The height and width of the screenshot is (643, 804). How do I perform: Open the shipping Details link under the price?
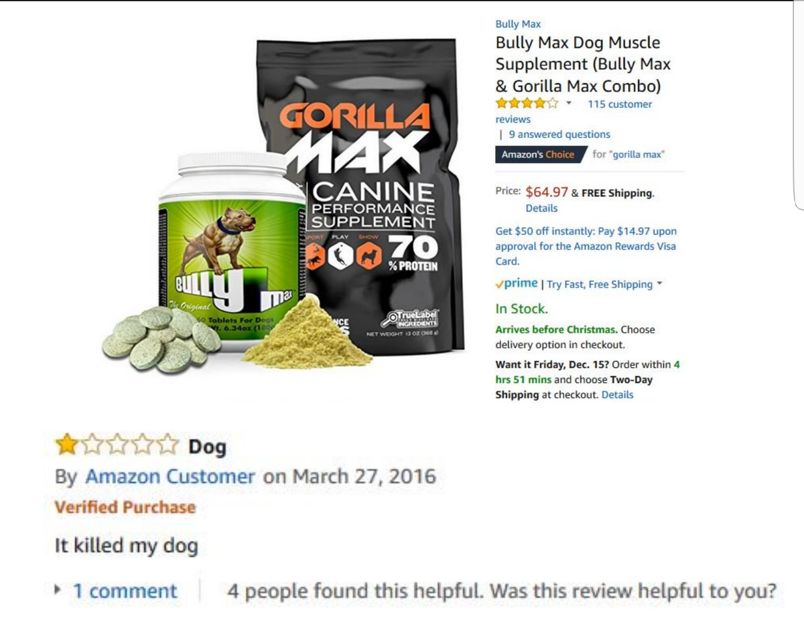541,208
